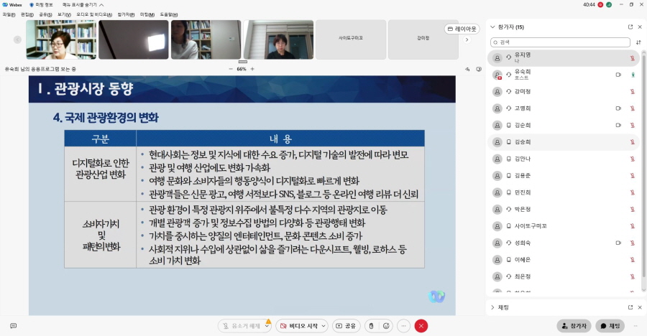The image size is (647, 336).
Task: Open the 미팅 menu
Action: click(147, 14)
